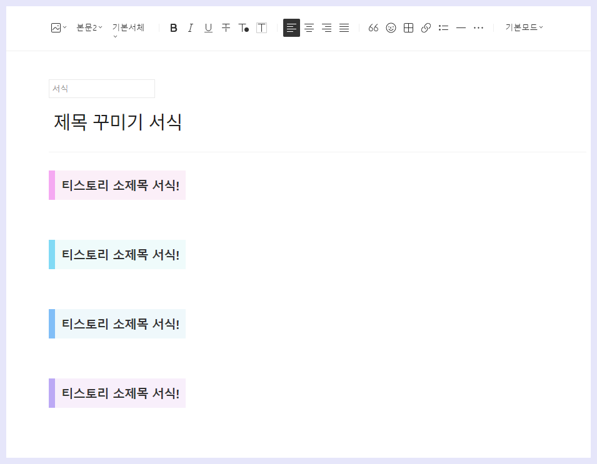Click the blue-bar subtitle block

point(118,323)
